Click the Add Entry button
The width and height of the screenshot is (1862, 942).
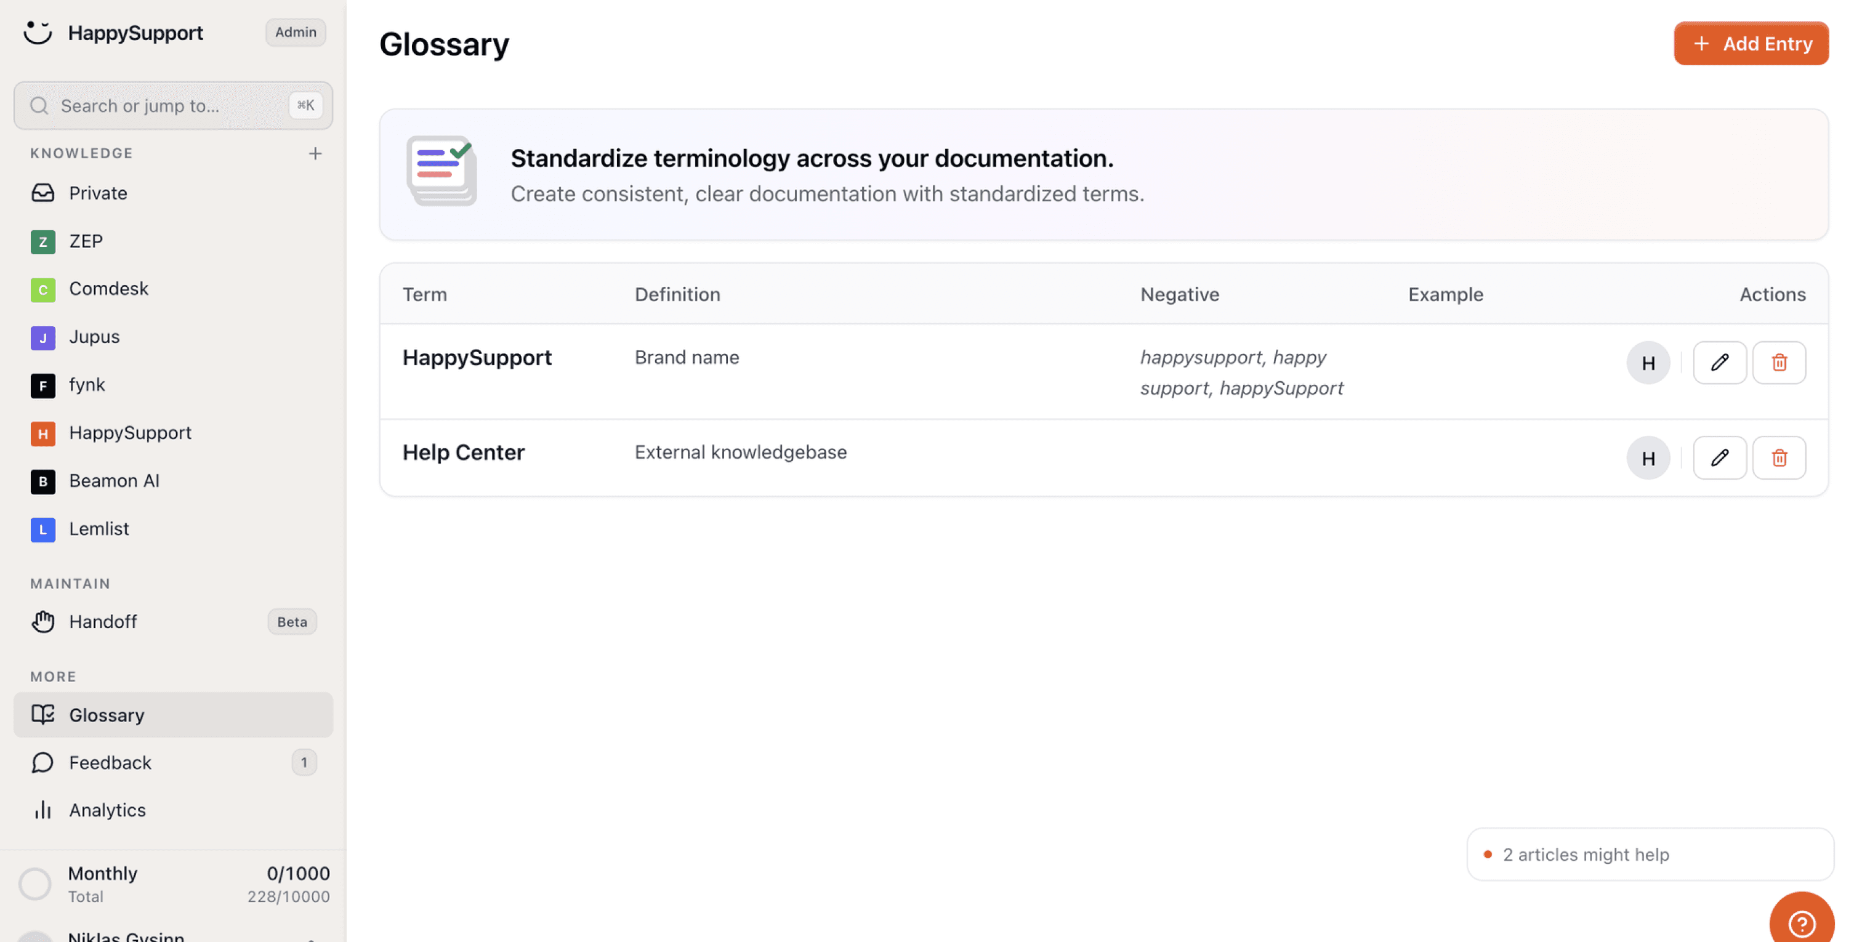click(x=1751, y=43)
